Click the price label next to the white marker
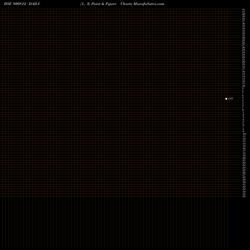250x250 pixels. 230,98
